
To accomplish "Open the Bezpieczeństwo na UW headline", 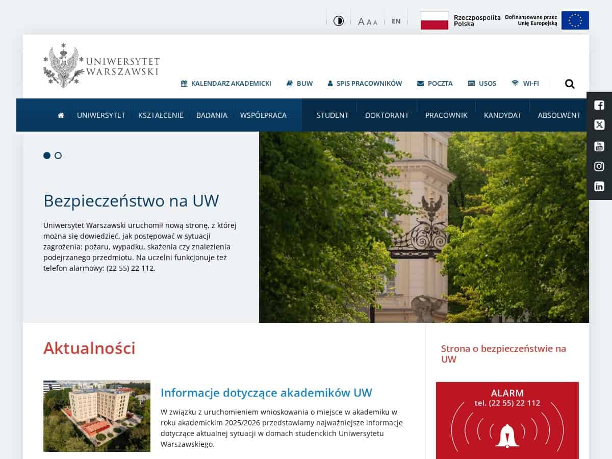I will (x=131, y=201).
